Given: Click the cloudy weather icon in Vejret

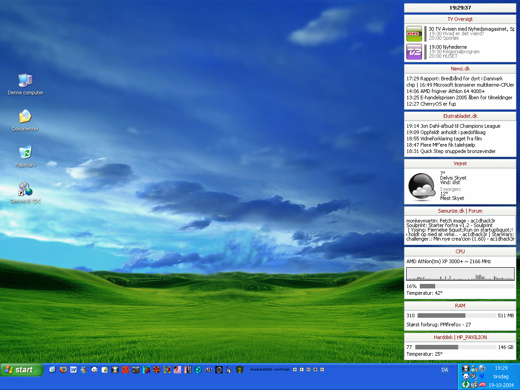Looking at the screenshot, I should [422, 187].
